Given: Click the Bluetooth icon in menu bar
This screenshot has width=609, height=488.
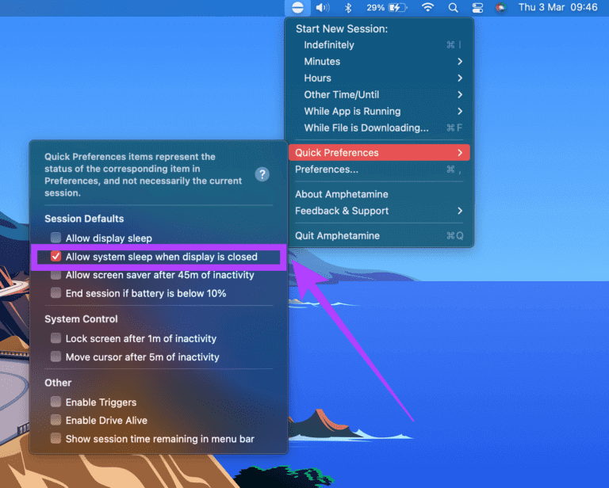Looking at the screenshot, I should point(348,8).
